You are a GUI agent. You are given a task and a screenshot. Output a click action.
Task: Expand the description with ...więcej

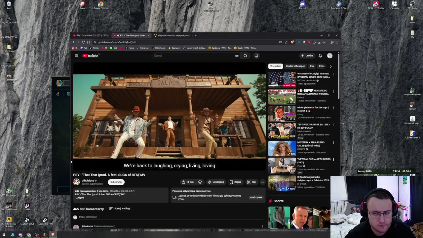tap(80, 198)
